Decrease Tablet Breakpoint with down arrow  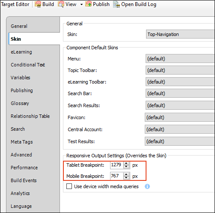(126, 167)
